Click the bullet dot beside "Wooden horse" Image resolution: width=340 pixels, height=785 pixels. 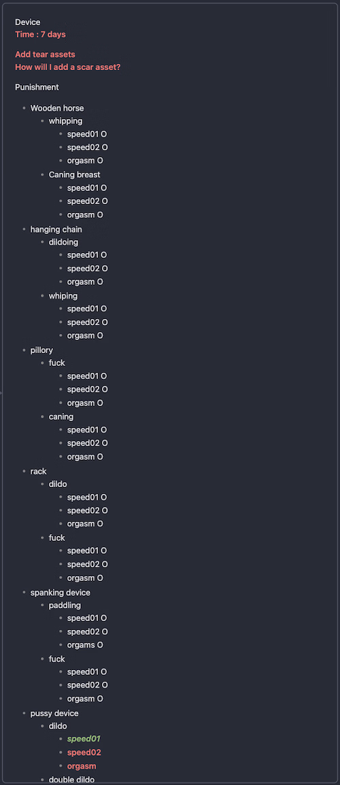point(24,109)
